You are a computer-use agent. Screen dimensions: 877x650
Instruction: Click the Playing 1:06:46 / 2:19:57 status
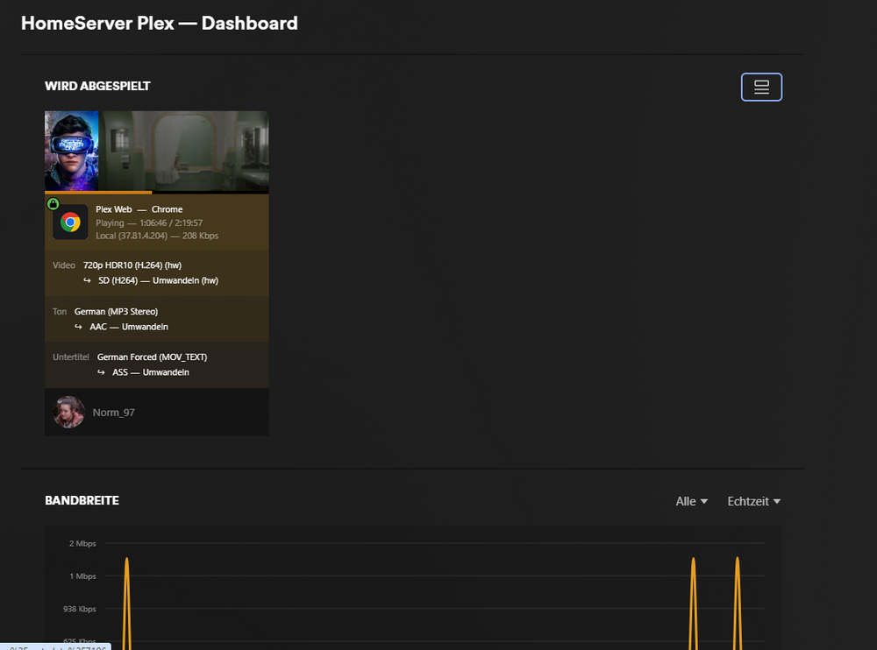point(149,223)
